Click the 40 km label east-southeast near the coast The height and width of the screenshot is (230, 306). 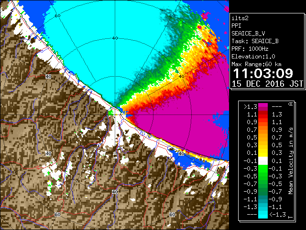pos(182,154)
